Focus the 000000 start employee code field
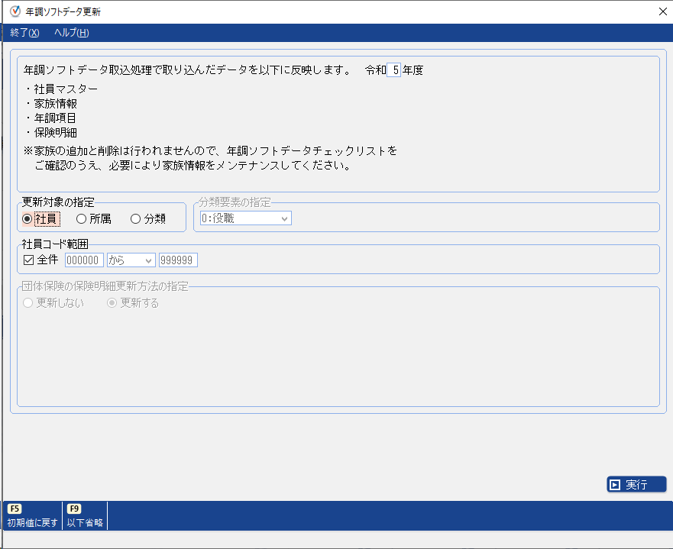The height and width of the screenshot is (549, 673). pyautogui.click(x=84, y=260)
